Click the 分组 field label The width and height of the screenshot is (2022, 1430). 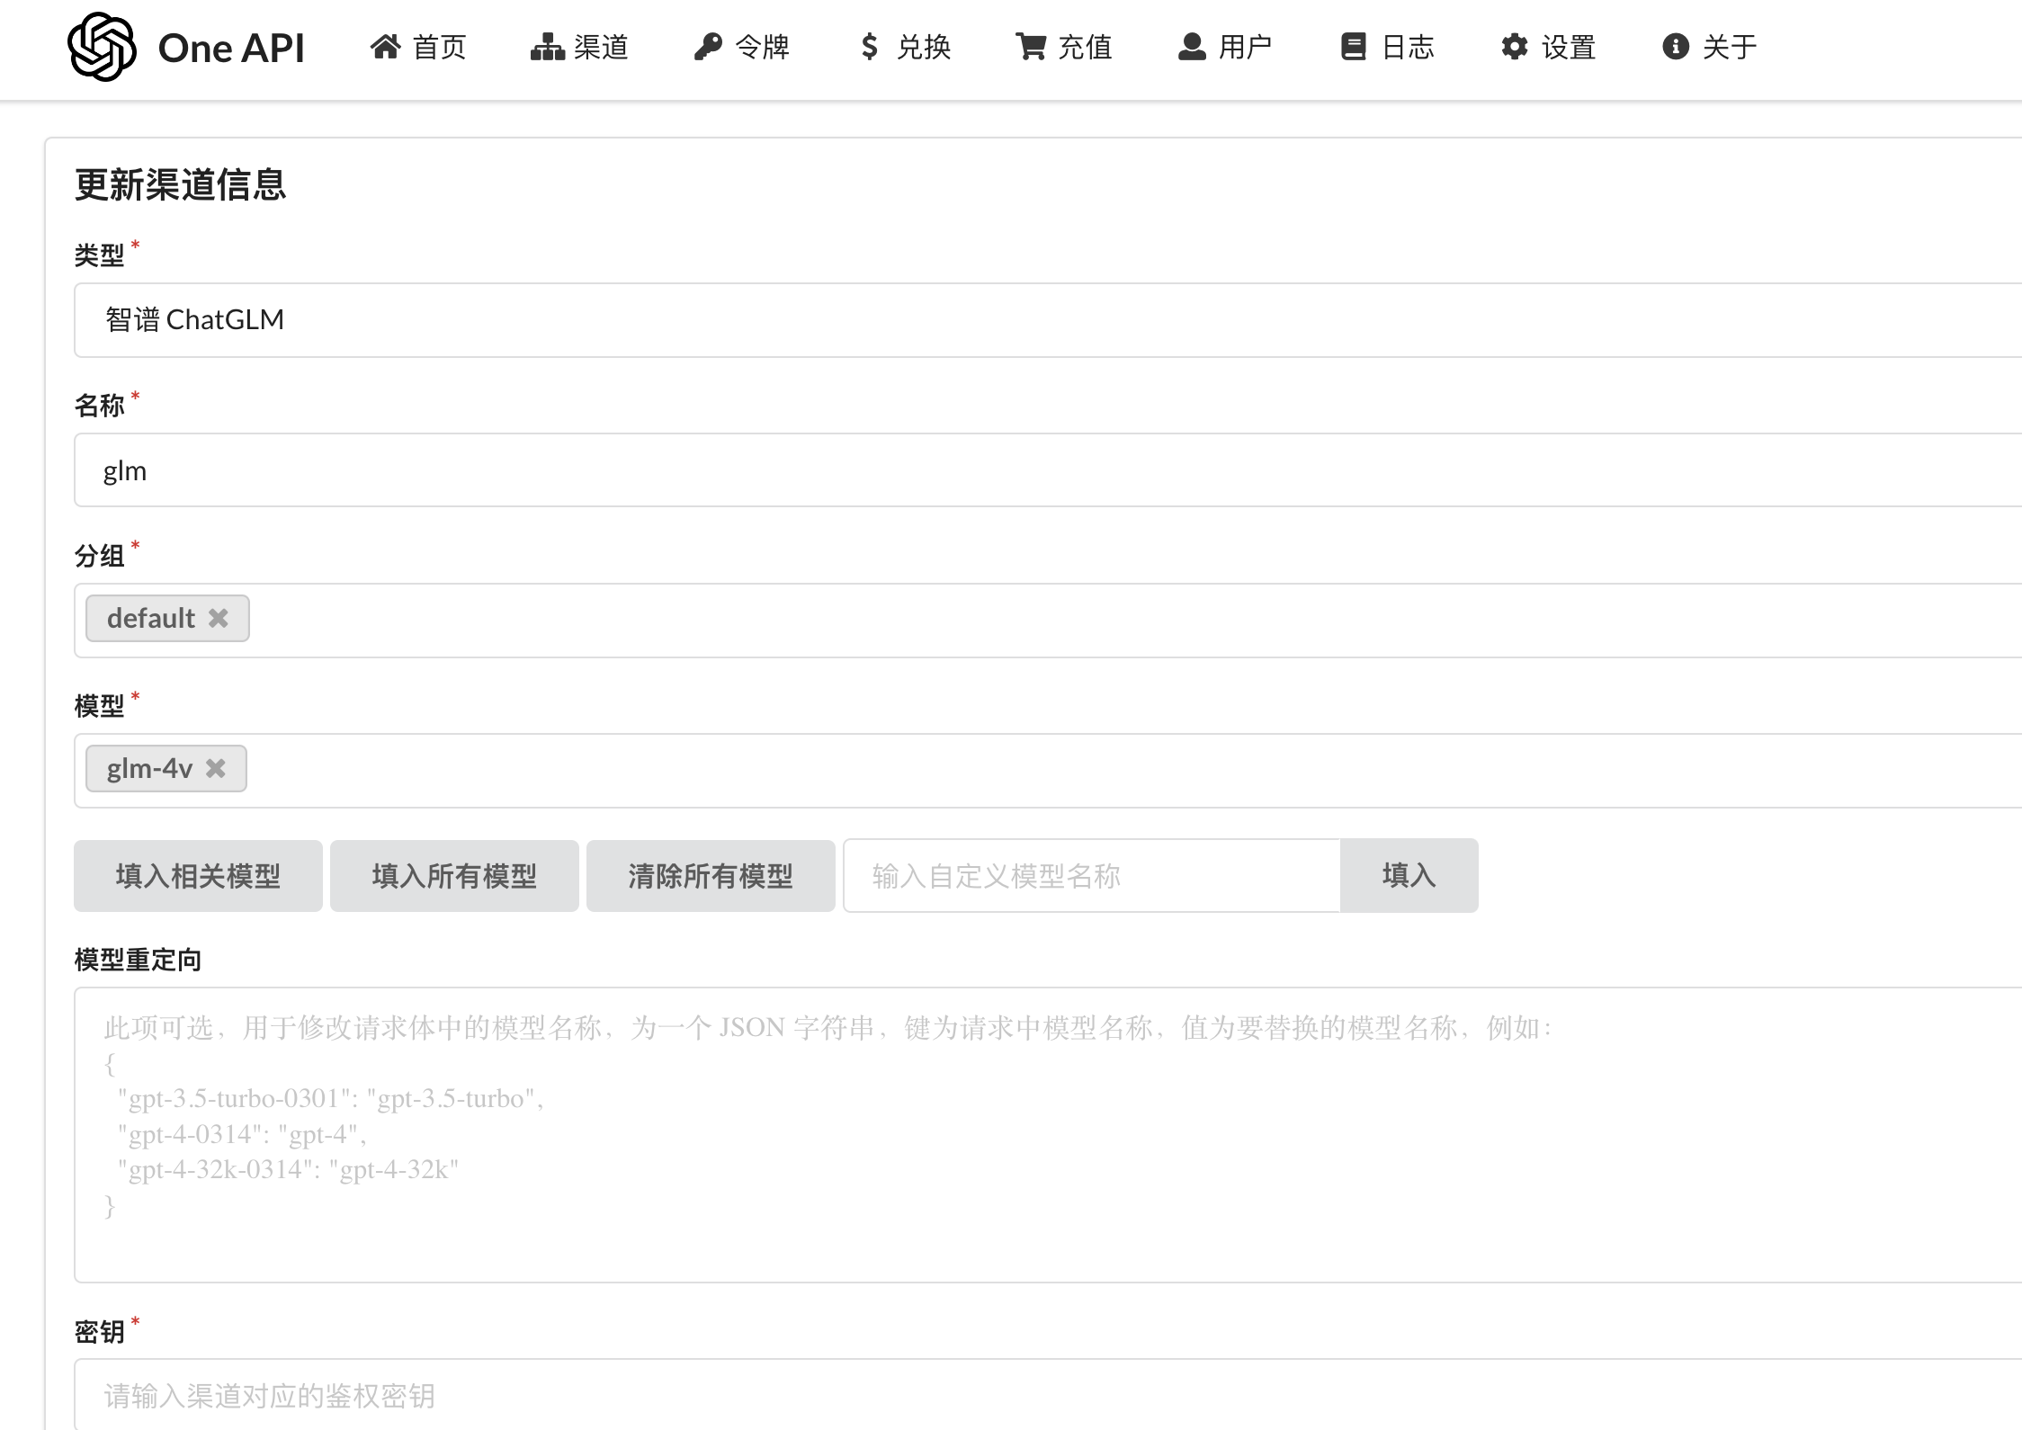click(99, 556)
